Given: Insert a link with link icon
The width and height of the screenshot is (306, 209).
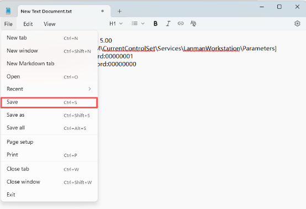Looking at the screenshot, I should [x=181, y=23].
